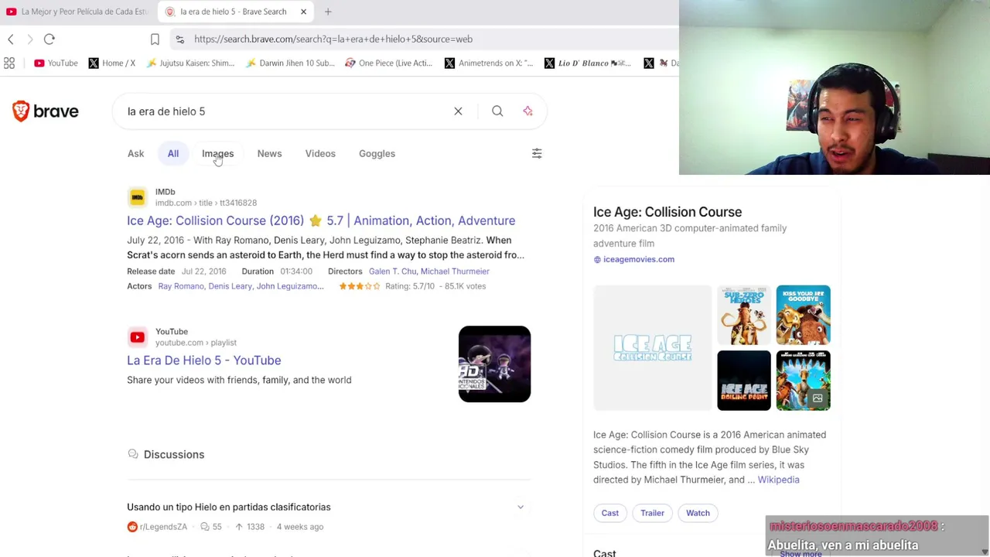
Task: Open director Galen T. Chu link
Action: point(393,272)
